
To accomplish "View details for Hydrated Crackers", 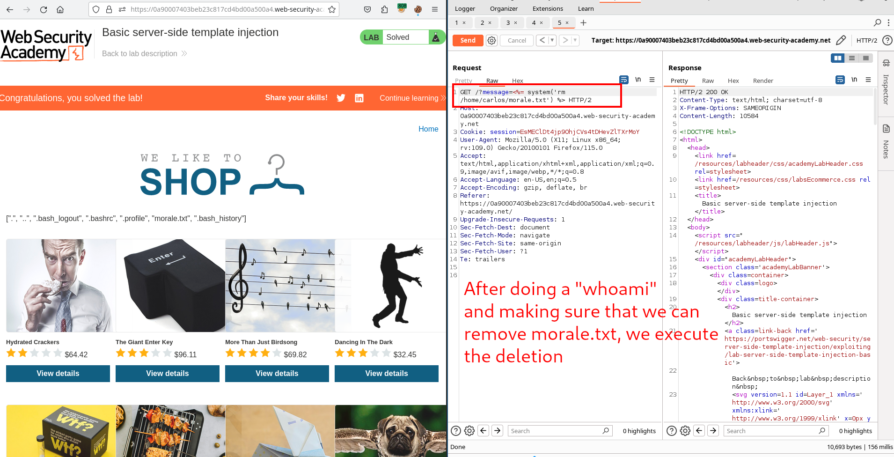I will (58, 373).
